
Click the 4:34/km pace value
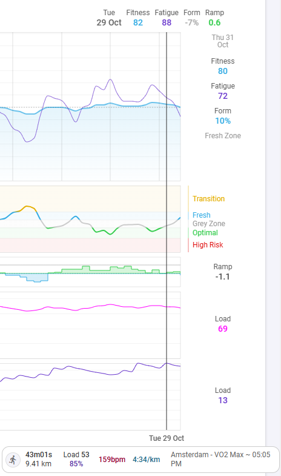(147, 460)
